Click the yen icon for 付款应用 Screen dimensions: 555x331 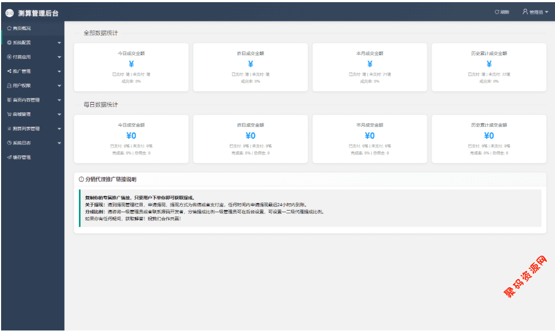tap(9, 57)
